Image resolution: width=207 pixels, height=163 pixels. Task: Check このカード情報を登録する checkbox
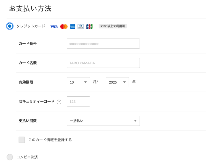[22, 140]
